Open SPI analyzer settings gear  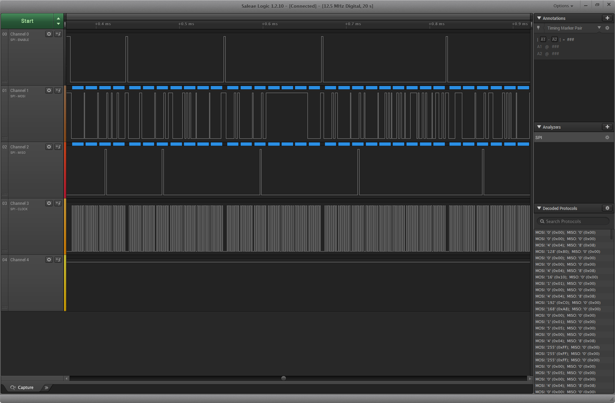pos(607,137)
